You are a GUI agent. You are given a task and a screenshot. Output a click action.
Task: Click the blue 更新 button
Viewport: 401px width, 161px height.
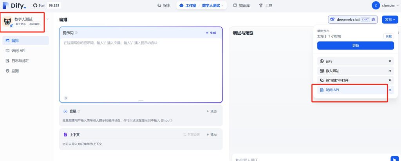[x=355, y=46]
